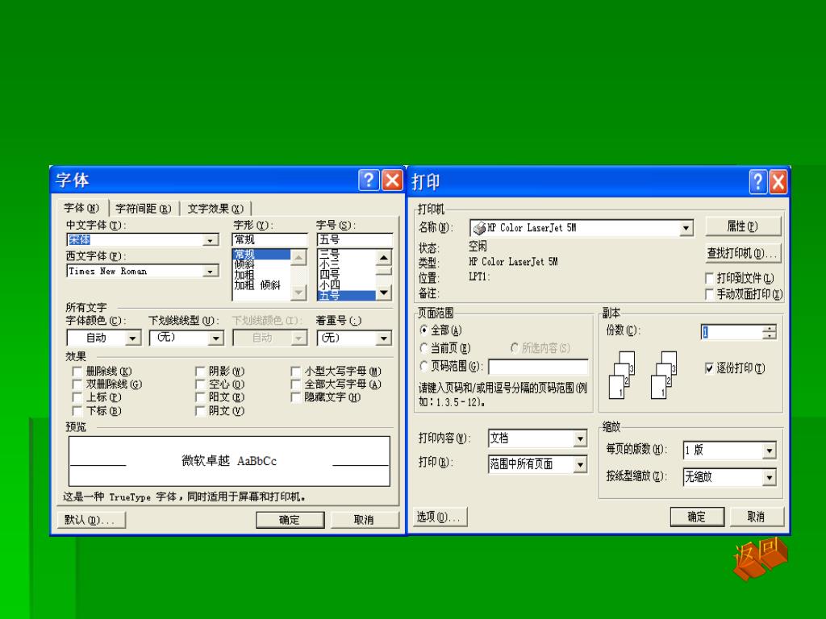Click the 份数 copies input field

pos(732,332)
